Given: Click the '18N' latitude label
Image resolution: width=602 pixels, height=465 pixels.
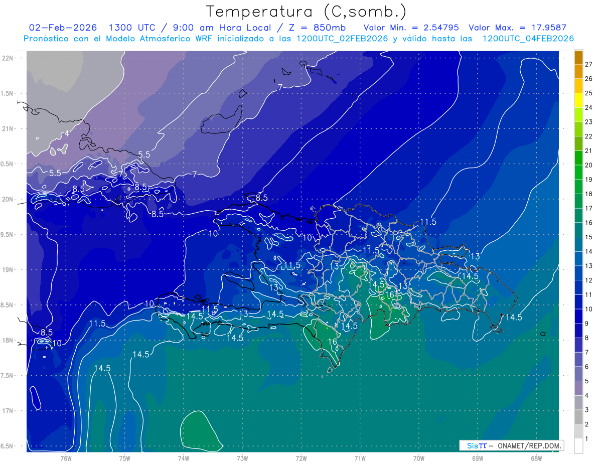Looking at the screenshot, I should tap(8, 340).
